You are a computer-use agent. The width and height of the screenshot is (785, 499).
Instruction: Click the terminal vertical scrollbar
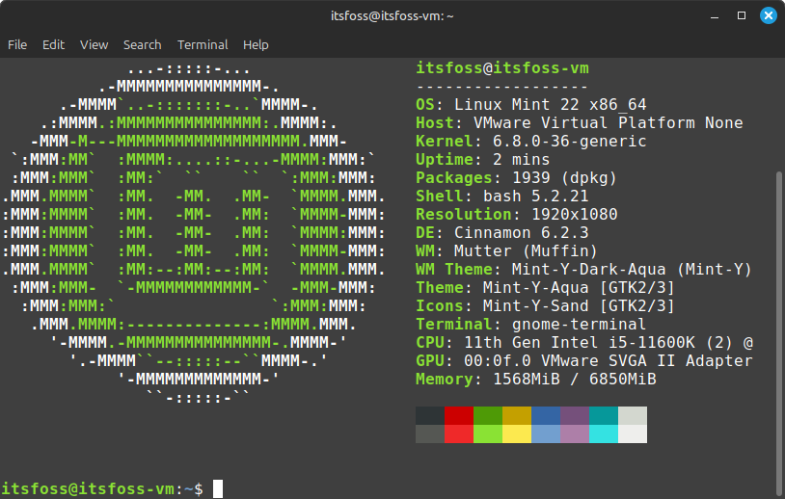click(779, 335)
